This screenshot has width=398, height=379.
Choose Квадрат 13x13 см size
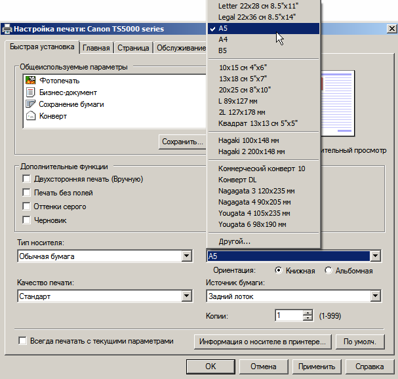264,123
